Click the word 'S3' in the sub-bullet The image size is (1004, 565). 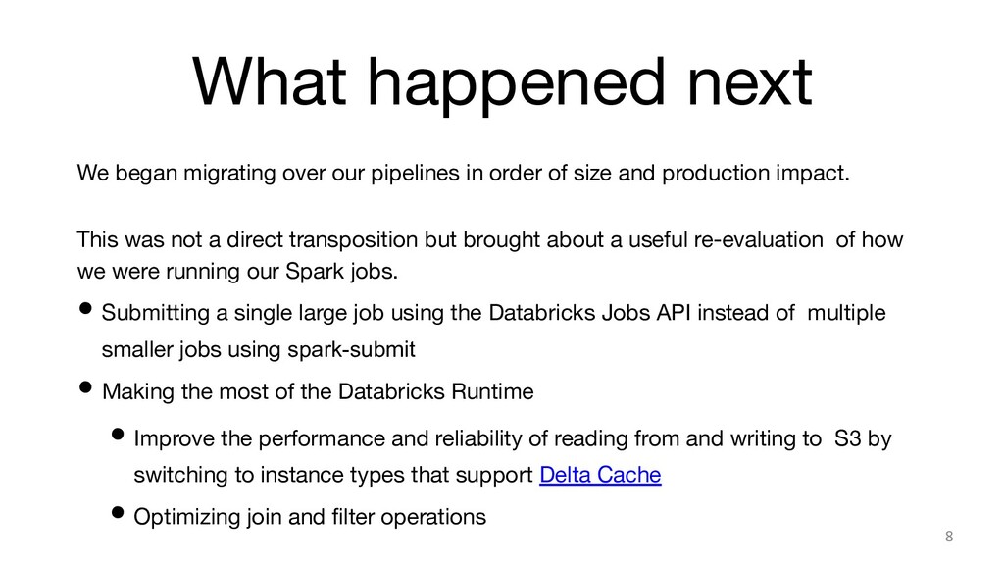coord(848,438)
